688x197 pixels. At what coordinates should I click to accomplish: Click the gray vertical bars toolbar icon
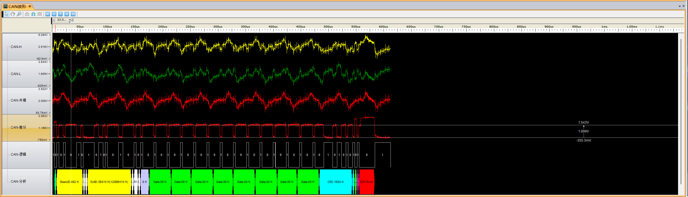(x=40, y=14)
